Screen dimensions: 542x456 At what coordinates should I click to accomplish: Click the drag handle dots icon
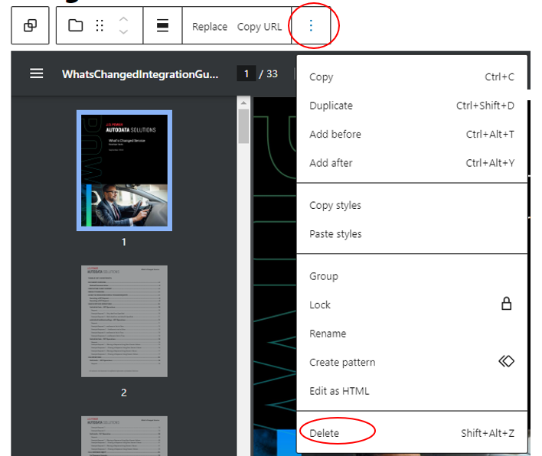tap(99, 26)
